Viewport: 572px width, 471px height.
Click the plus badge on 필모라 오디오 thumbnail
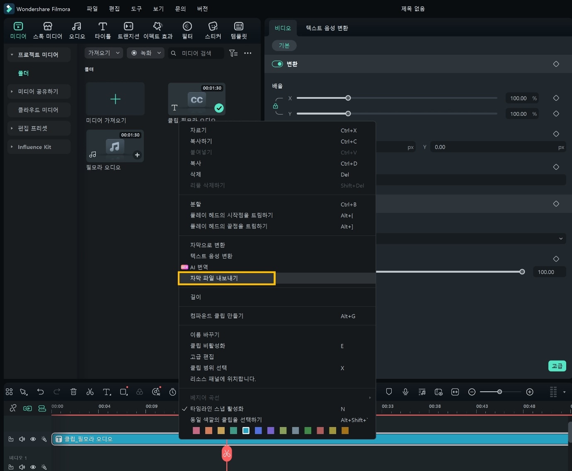coord(137,155)
